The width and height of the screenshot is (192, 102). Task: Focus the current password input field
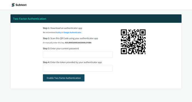[78, 55]
